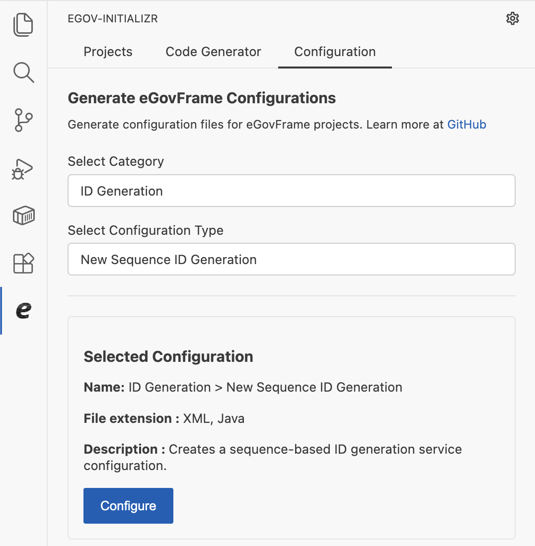535x546 pixels.
Task: Select the New Sequence ID Generation option
Action: click(292, 259)
